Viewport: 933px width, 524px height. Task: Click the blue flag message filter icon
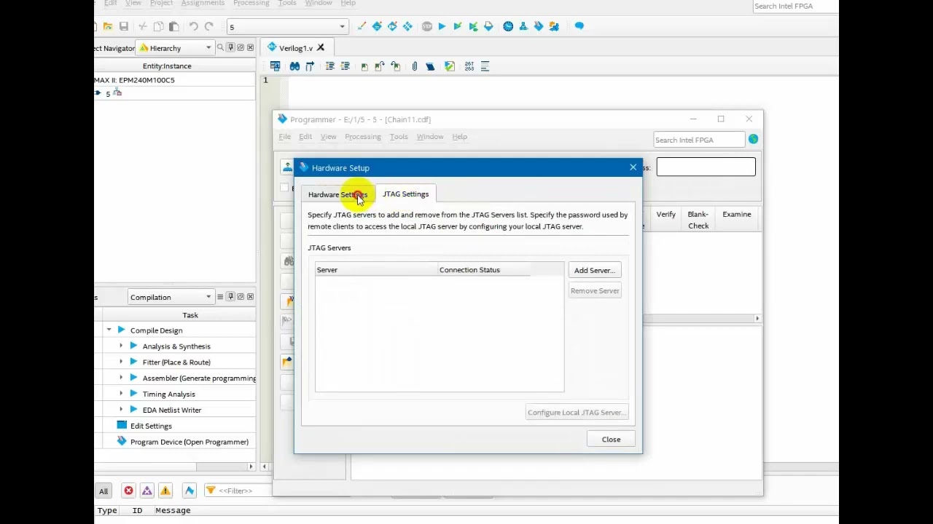click(x=190, y=491)
